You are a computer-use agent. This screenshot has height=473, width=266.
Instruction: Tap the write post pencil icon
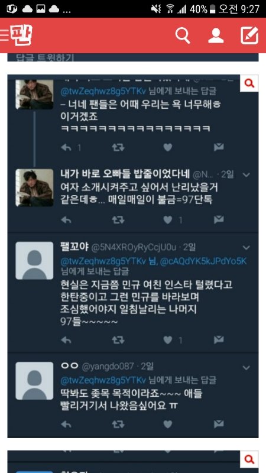click(249, 35)
